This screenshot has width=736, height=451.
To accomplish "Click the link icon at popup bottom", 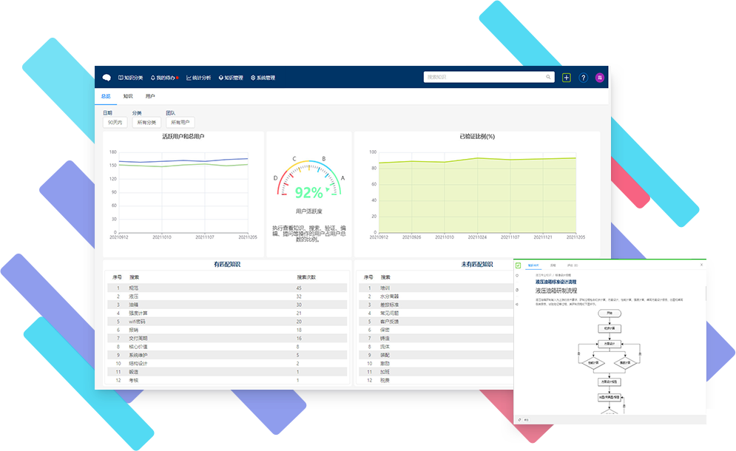I will (519, 419).
